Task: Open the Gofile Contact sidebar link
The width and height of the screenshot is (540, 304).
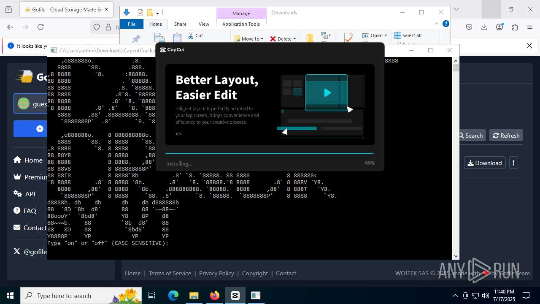Action: click(x=30, y=228)
